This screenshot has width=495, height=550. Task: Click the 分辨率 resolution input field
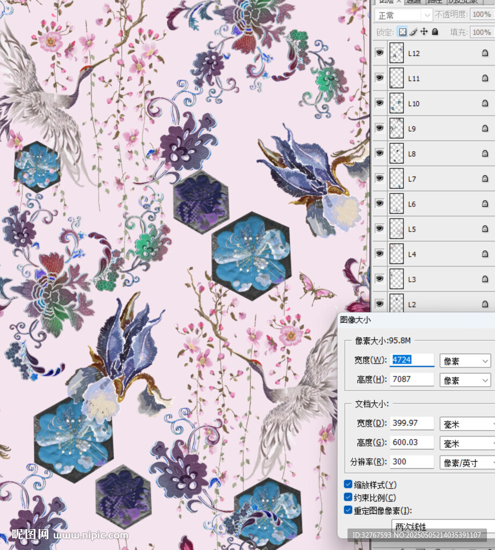click(412, 462)
